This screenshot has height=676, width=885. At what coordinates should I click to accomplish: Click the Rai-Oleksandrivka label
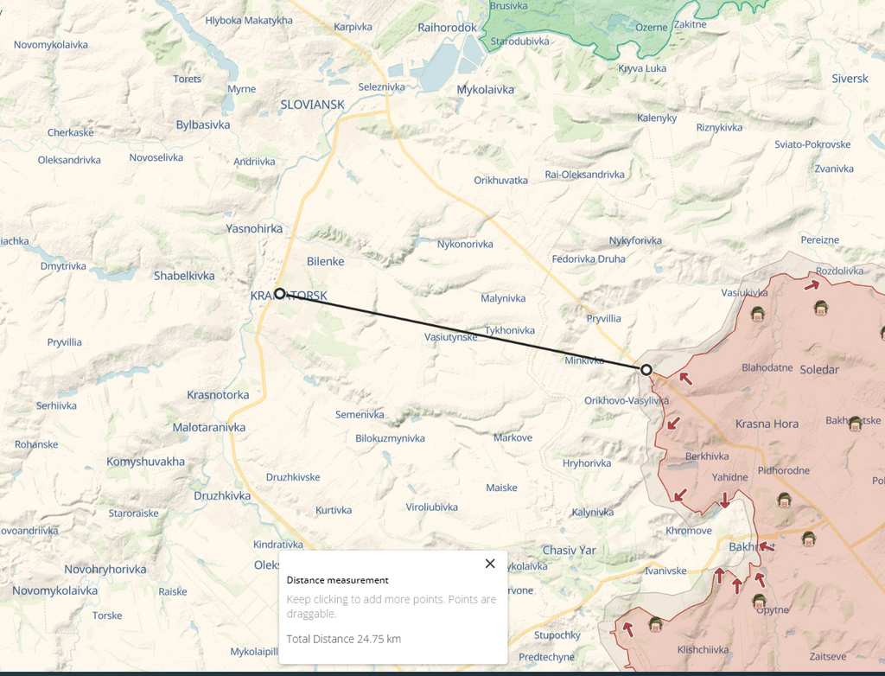pyautogui.click(x=585, y=175)
